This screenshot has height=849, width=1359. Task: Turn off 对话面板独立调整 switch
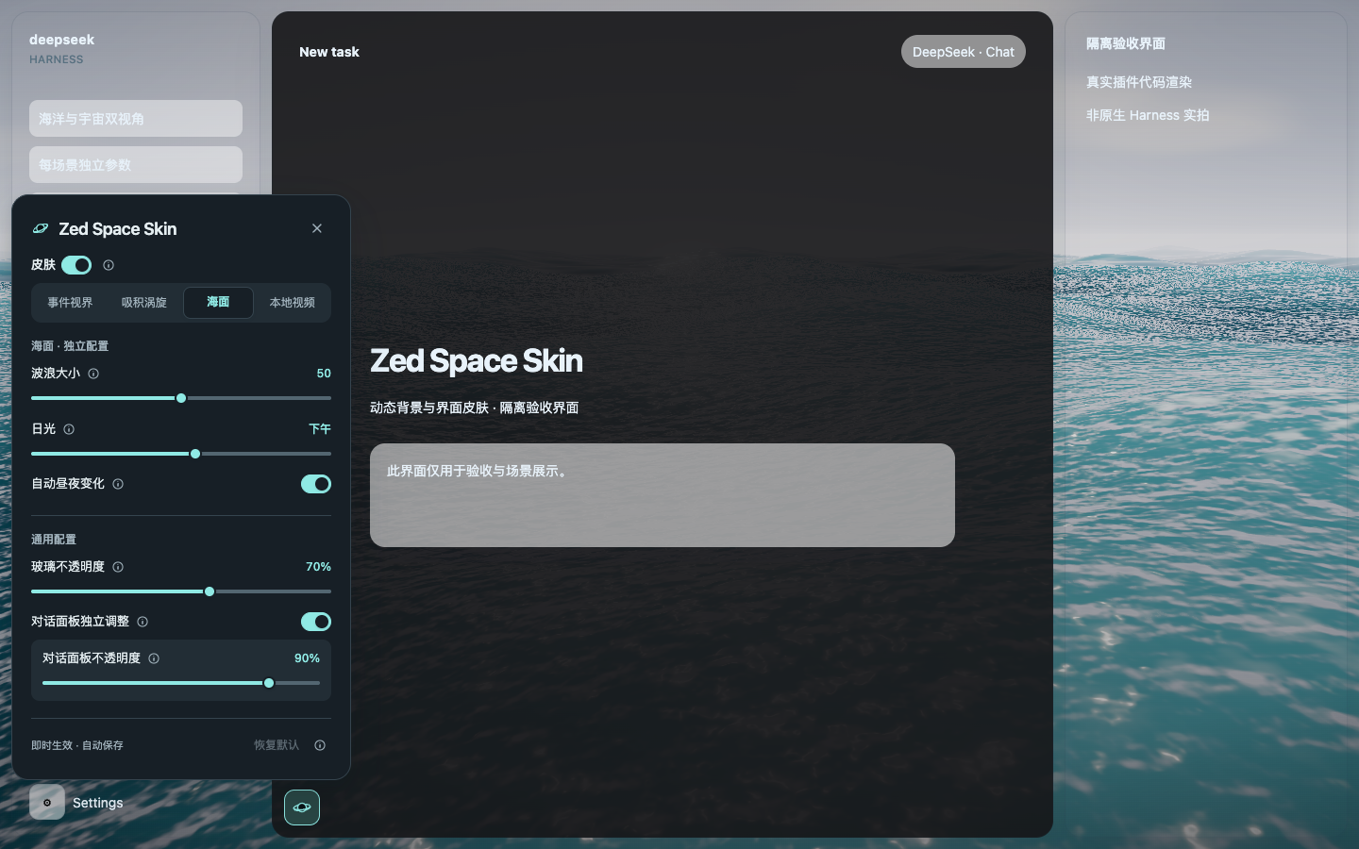316,622
